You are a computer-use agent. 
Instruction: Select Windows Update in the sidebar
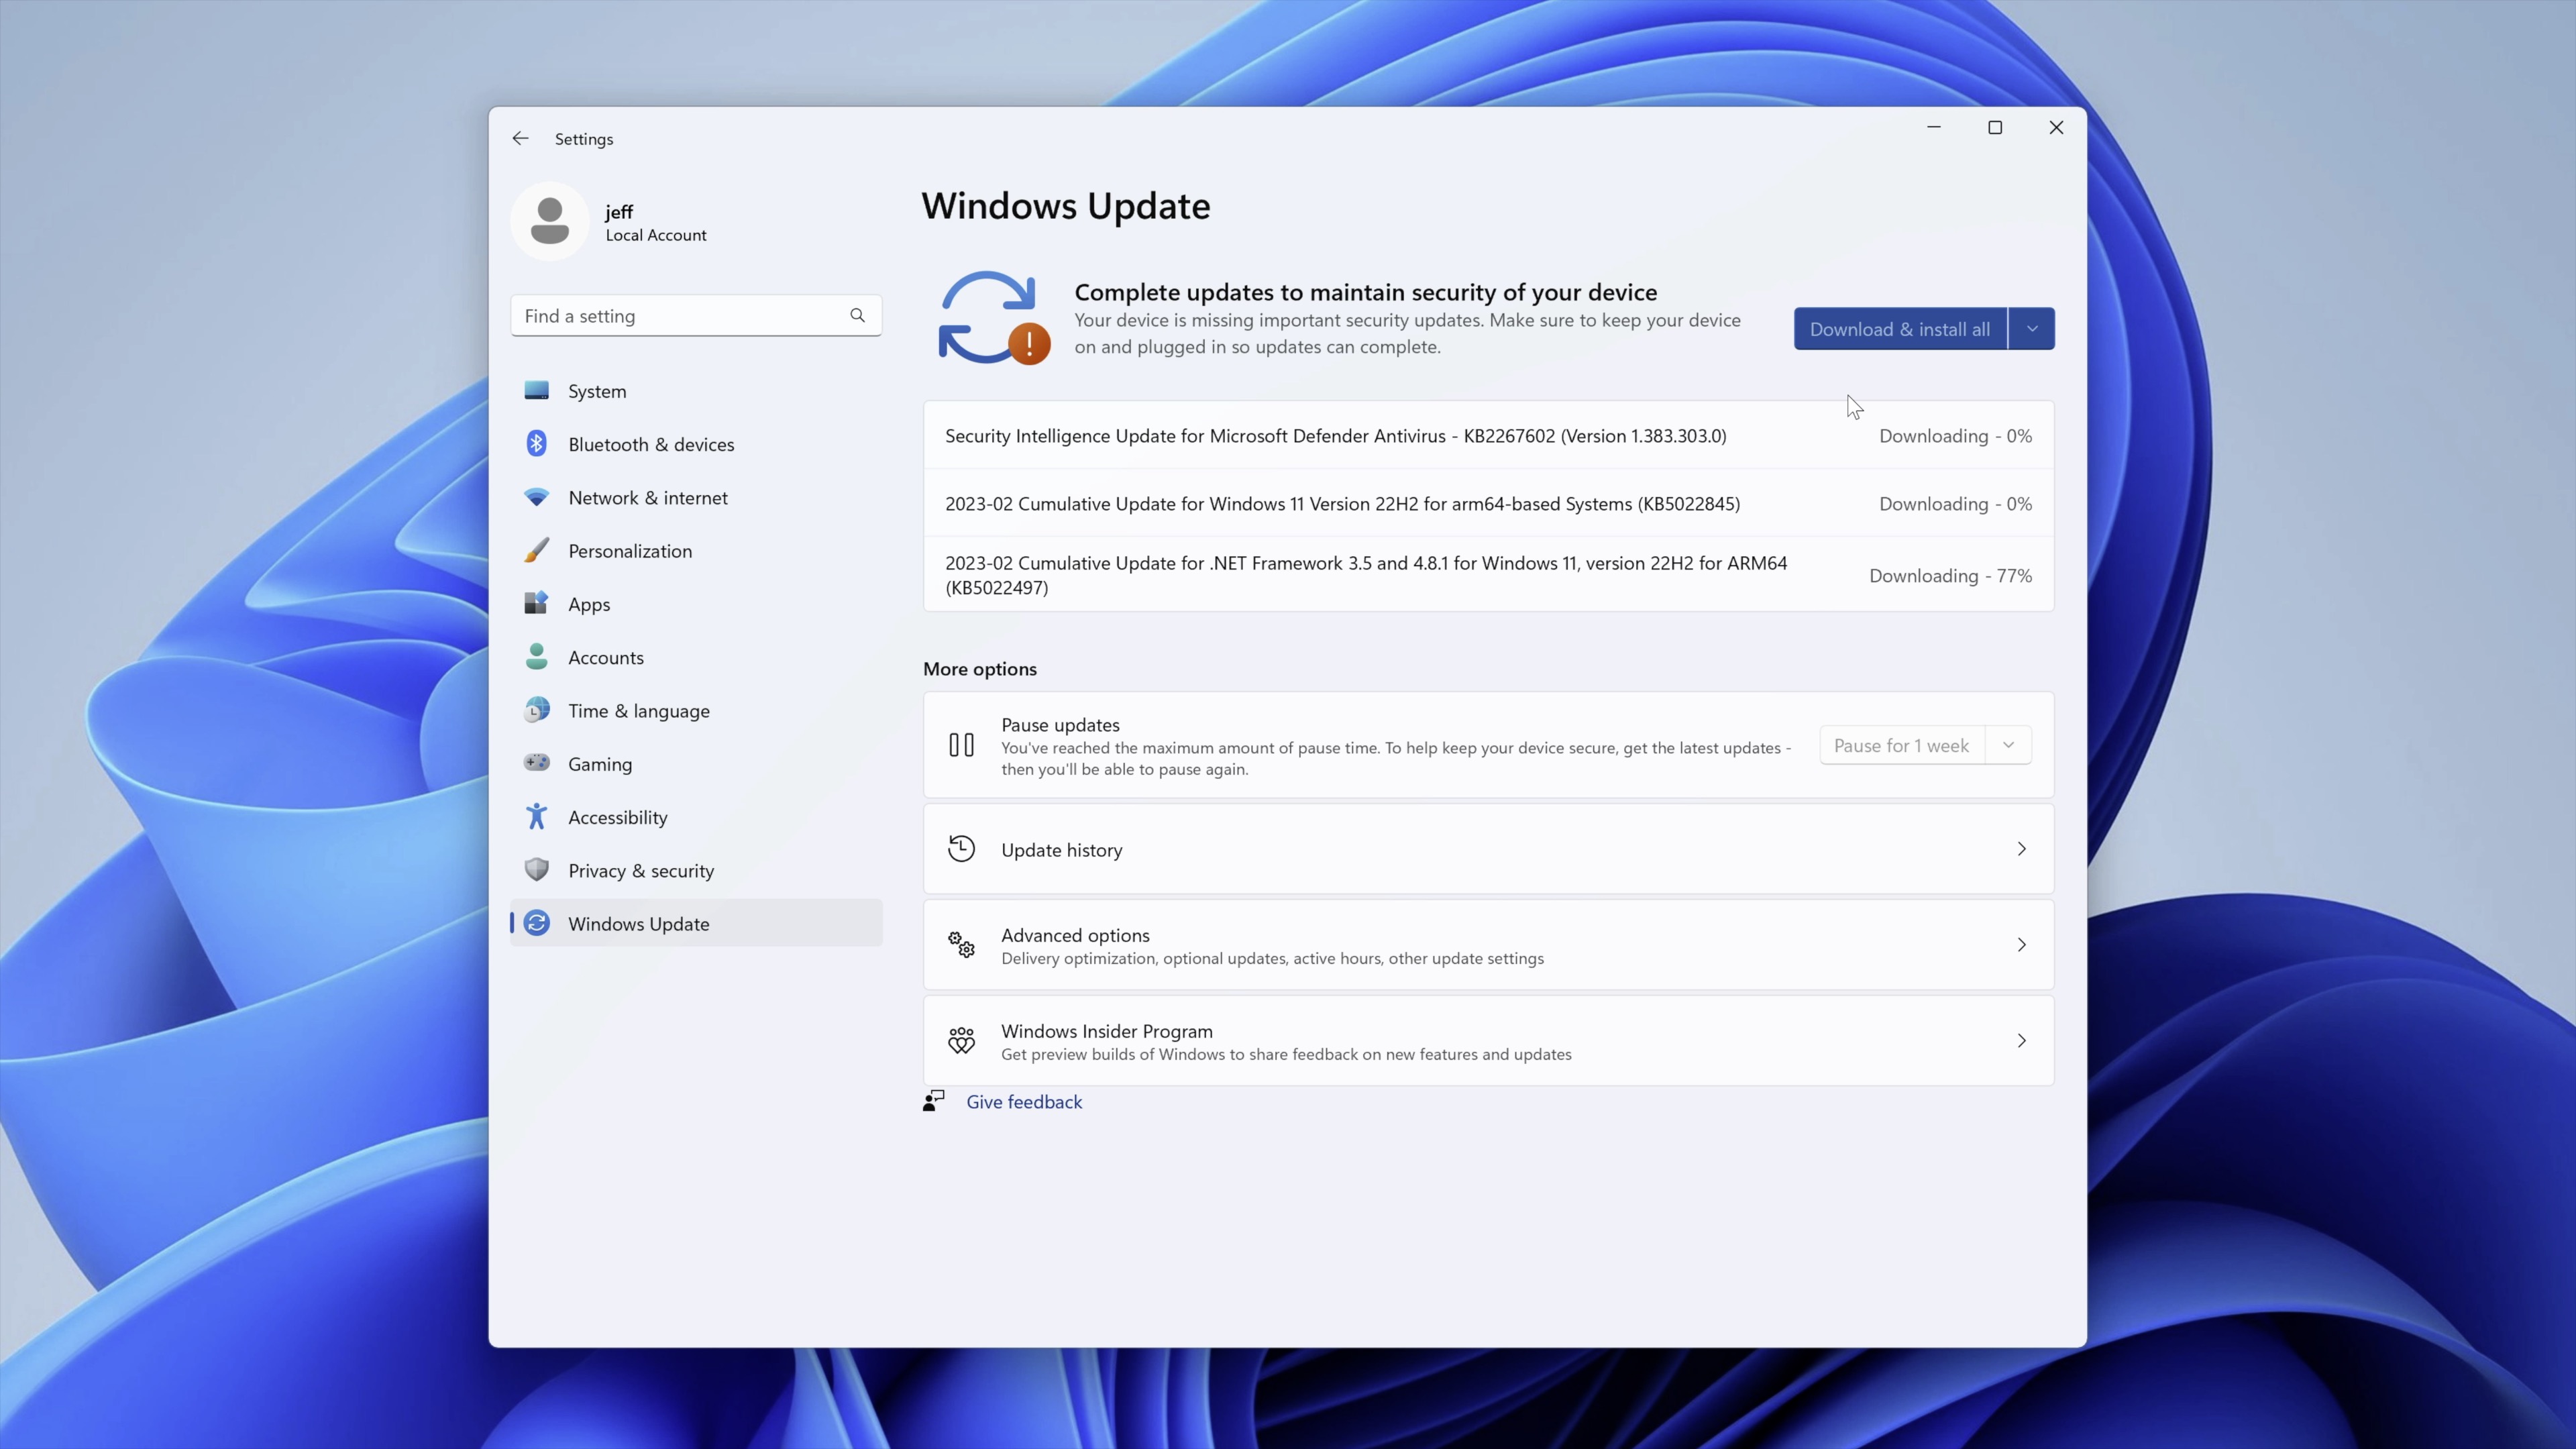639,923
